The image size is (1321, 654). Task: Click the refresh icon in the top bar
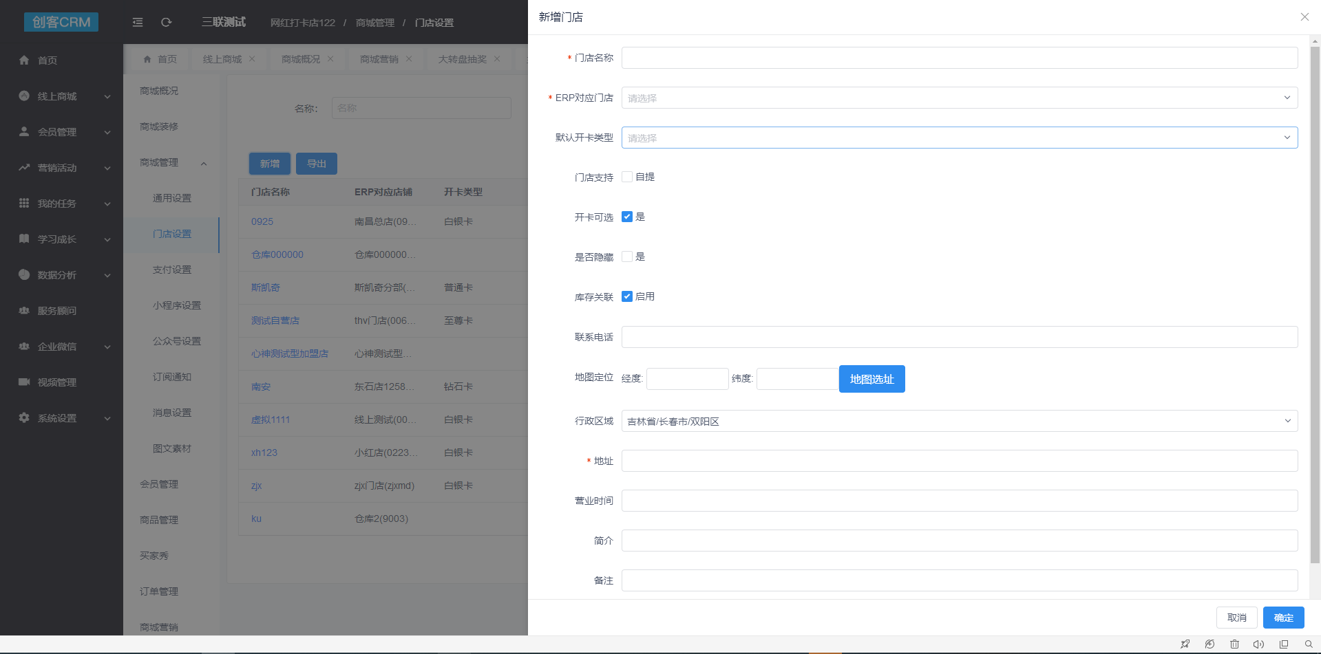click(x=166, y=22)
